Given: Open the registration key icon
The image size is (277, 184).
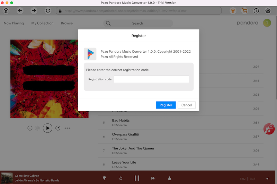Looking at the screenshot, I should click(233, 11).
